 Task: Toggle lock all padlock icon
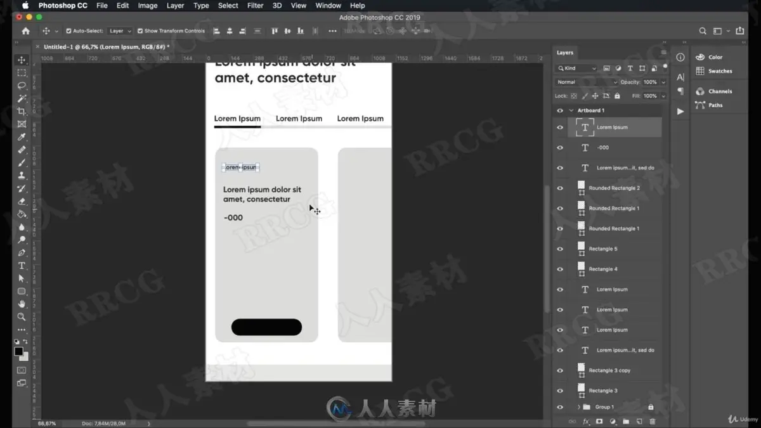point(617,96)
